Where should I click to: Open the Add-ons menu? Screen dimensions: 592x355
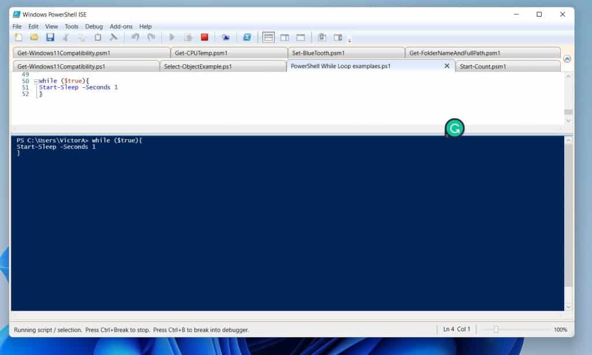(x=121, y=27)
